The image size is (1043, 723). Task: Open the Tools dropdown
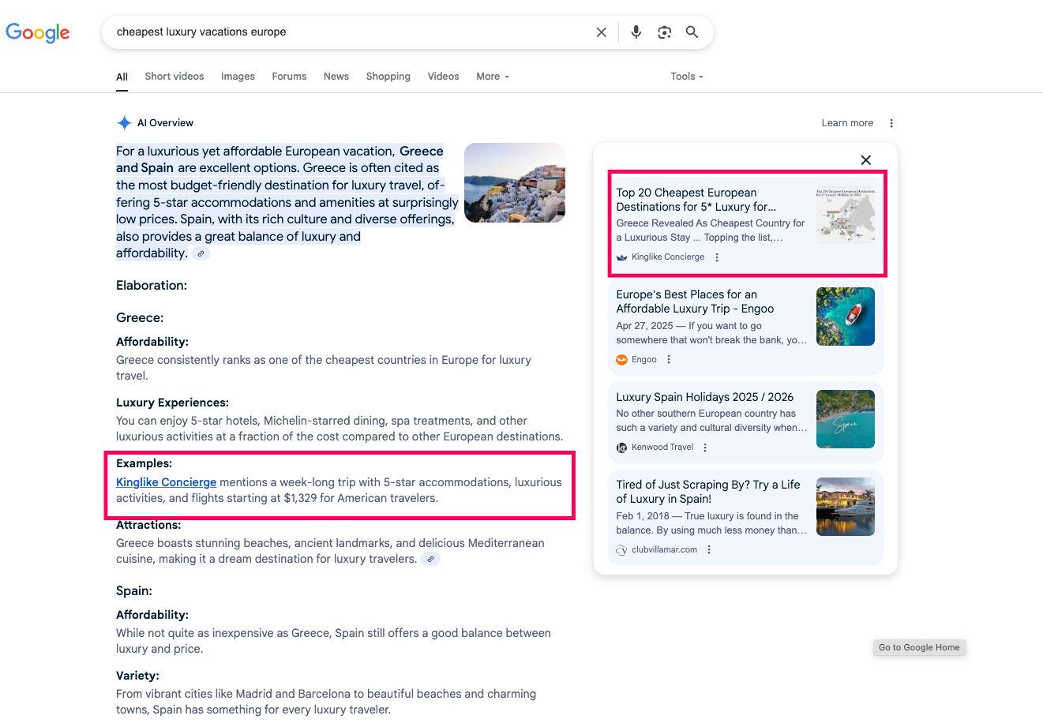(686, 77)
